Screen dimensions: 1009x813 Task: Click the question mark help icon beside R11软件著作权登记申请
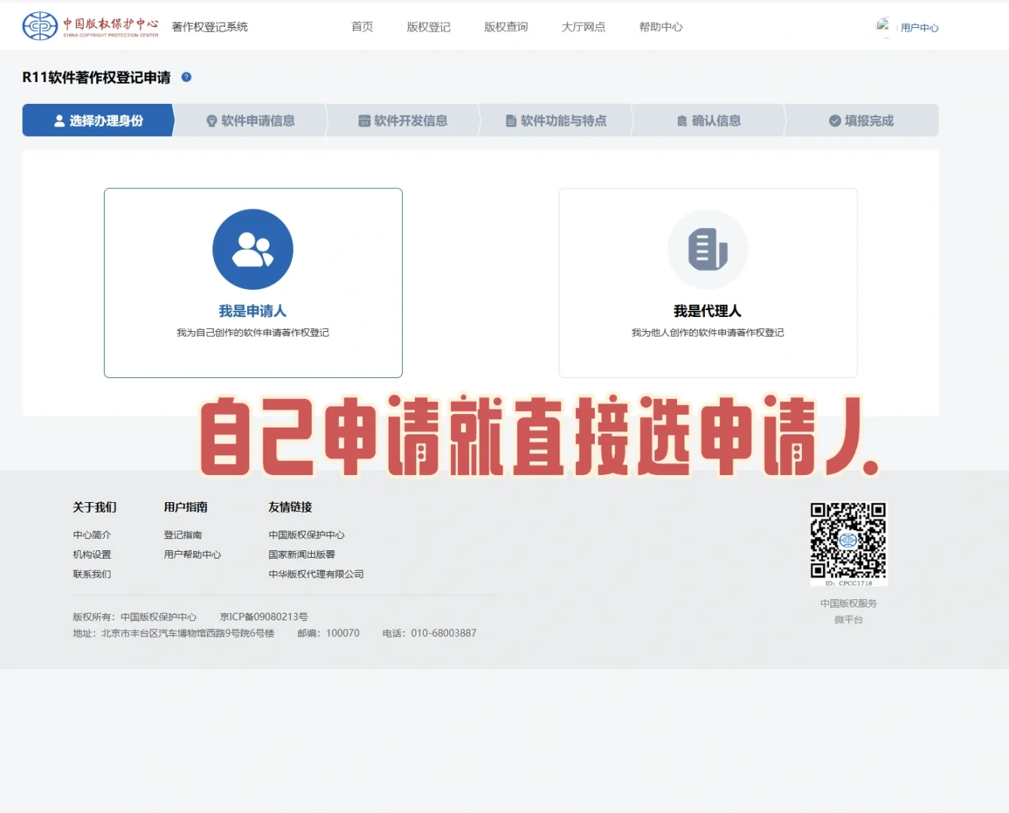click(186, 77)
